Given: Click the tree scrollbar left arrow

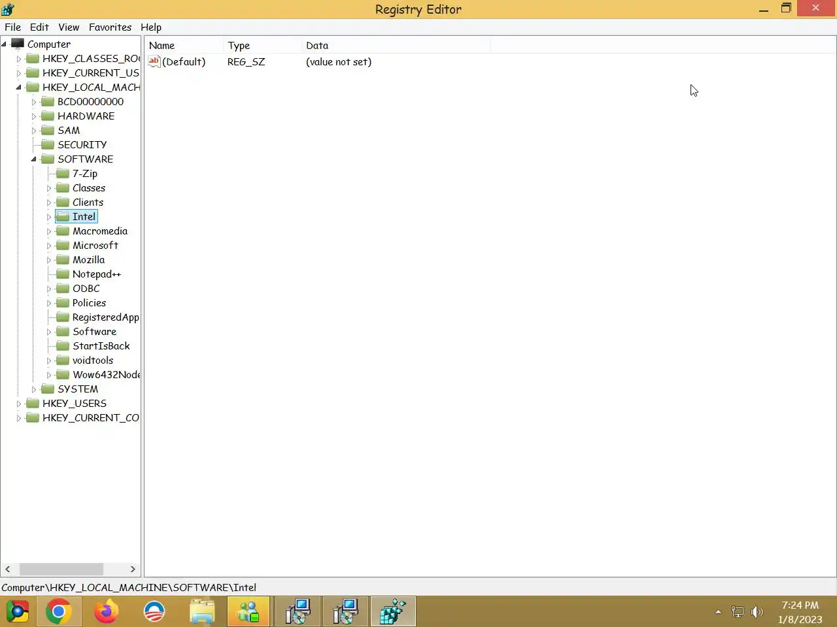Looking at the screenshot, I should click(x=8, y=570).
